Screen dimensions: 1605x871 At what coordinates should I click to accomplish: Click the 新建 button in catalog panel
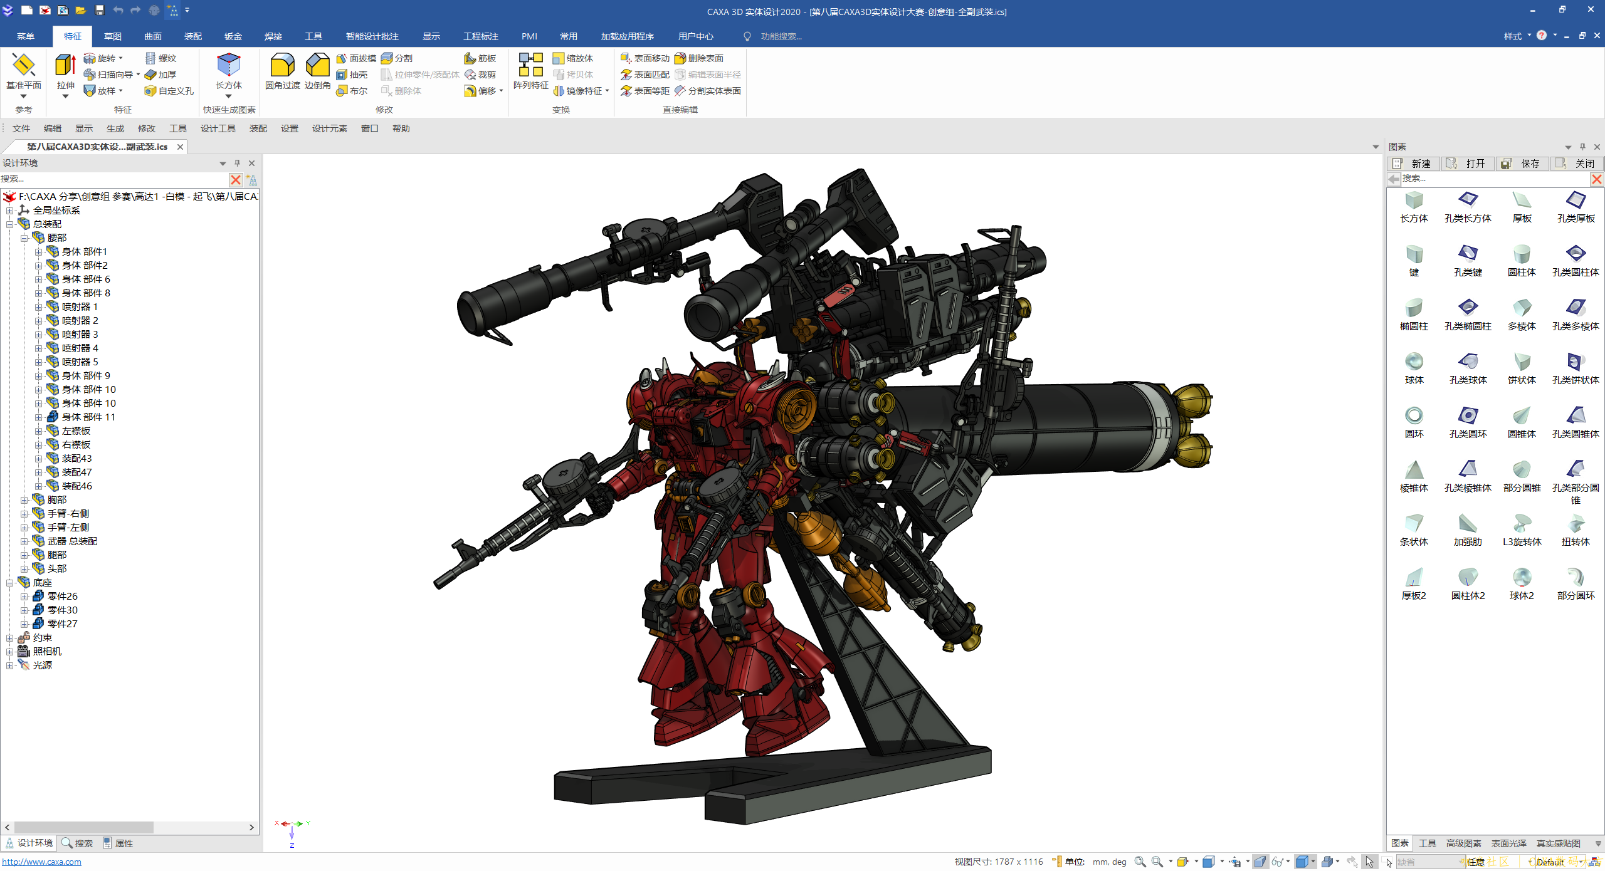coord(1414,164)
